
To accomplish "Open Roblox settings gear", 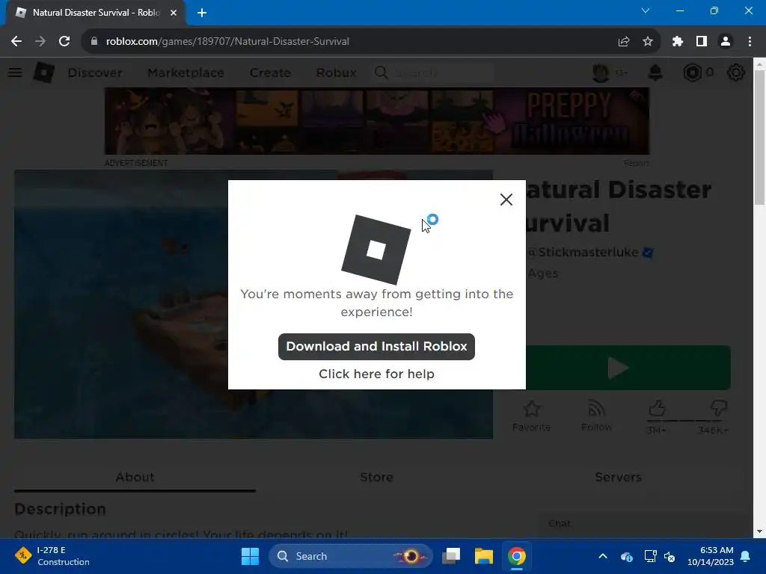I will pyautogui.click(x=736, y=72).
